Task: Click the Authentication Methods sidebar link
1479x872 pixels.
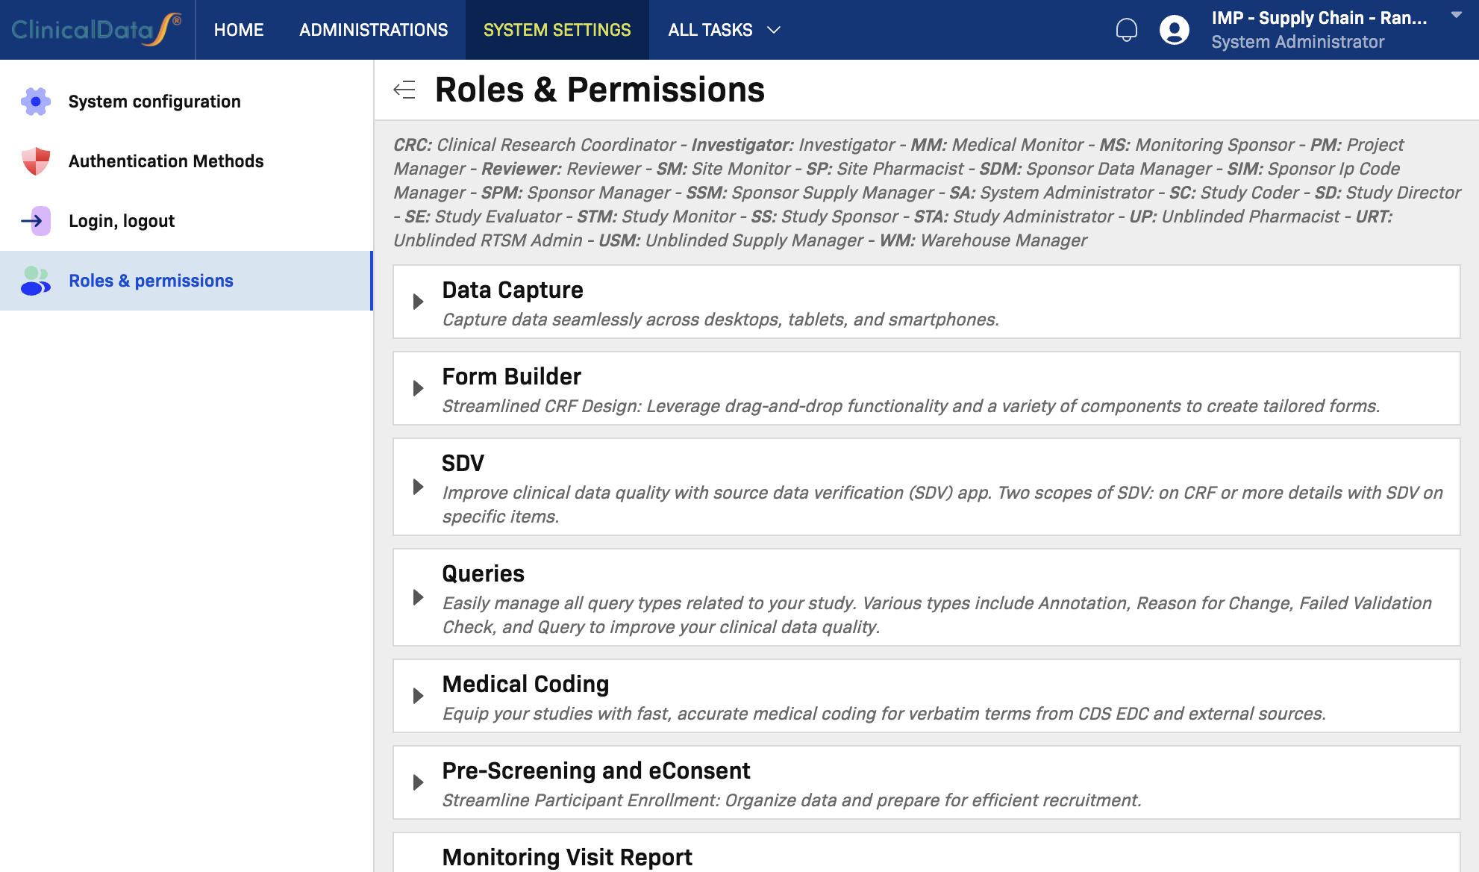Action: click(x=166, y=161)
